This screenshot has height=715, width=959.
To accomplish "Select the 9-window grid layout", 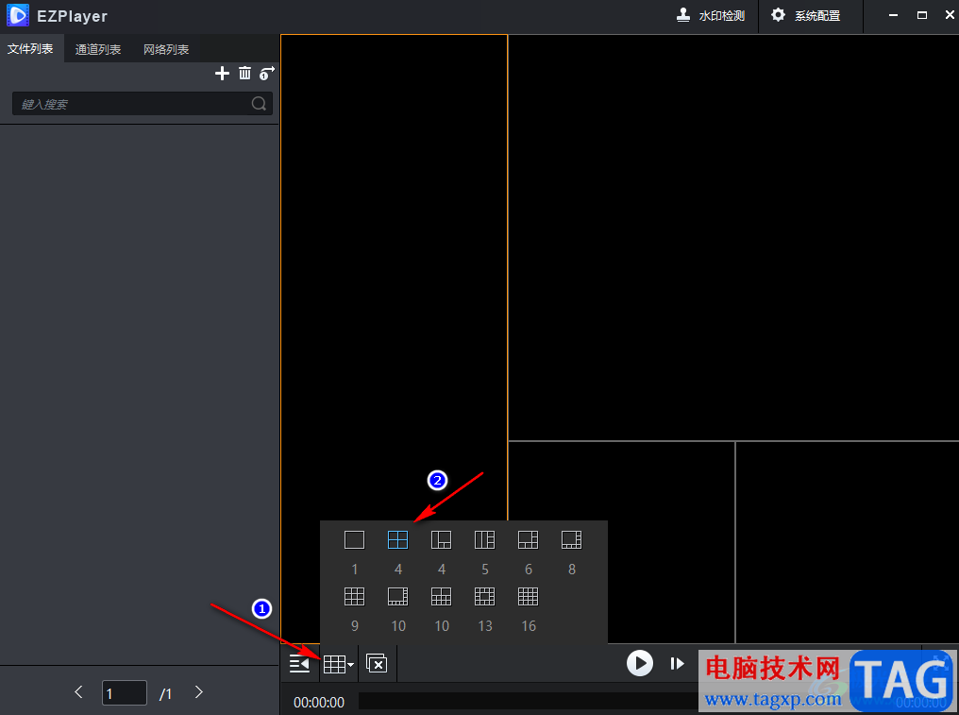I will (x=354, y=597).
